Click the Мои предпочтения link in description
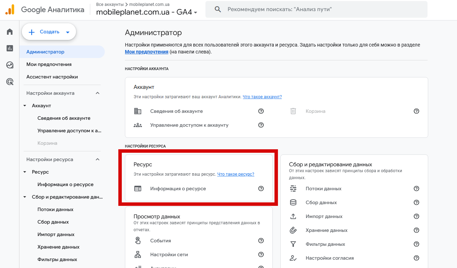The height and width of the screenshot is (268, 457). [x=146, y=52]
